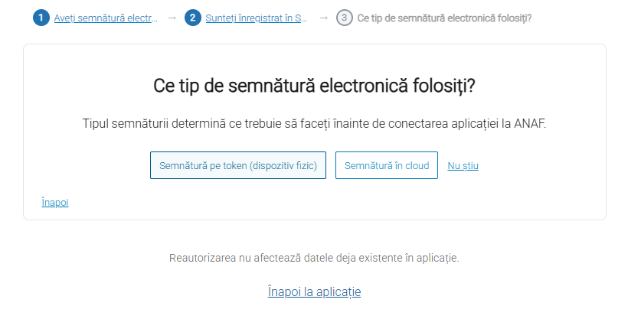
Task: Open the 'Sunteți înregistrat în S...' step link
Action: click(257, 18)
